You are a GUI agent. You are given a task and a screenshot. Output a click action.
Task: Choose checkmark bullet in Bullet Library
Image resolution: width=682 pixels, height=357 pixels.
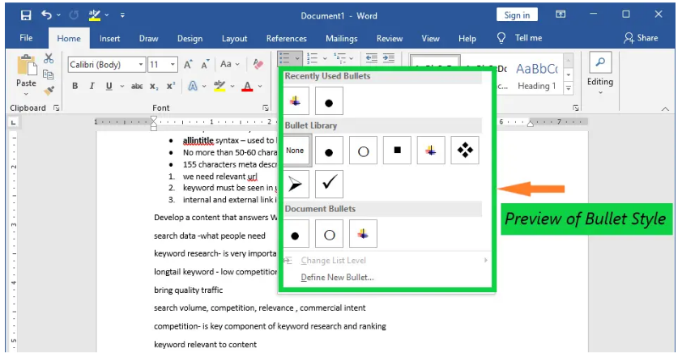coord(330,185)
